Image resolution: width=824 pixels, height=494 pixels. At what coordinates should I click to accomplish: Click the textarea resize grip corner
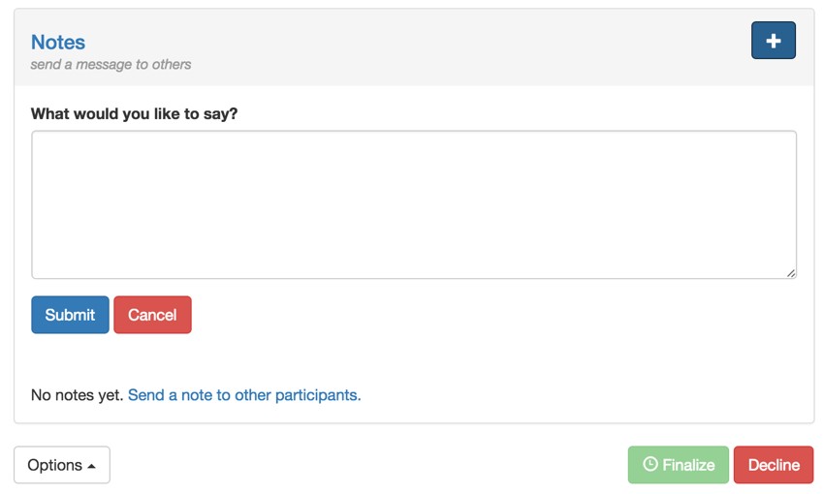791,273
